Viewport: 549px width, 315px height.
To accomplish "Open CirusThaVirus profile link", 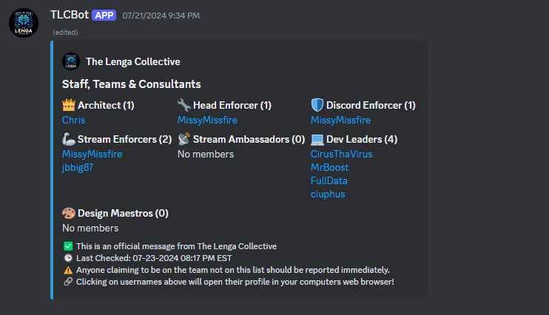I will click(341, 154).
